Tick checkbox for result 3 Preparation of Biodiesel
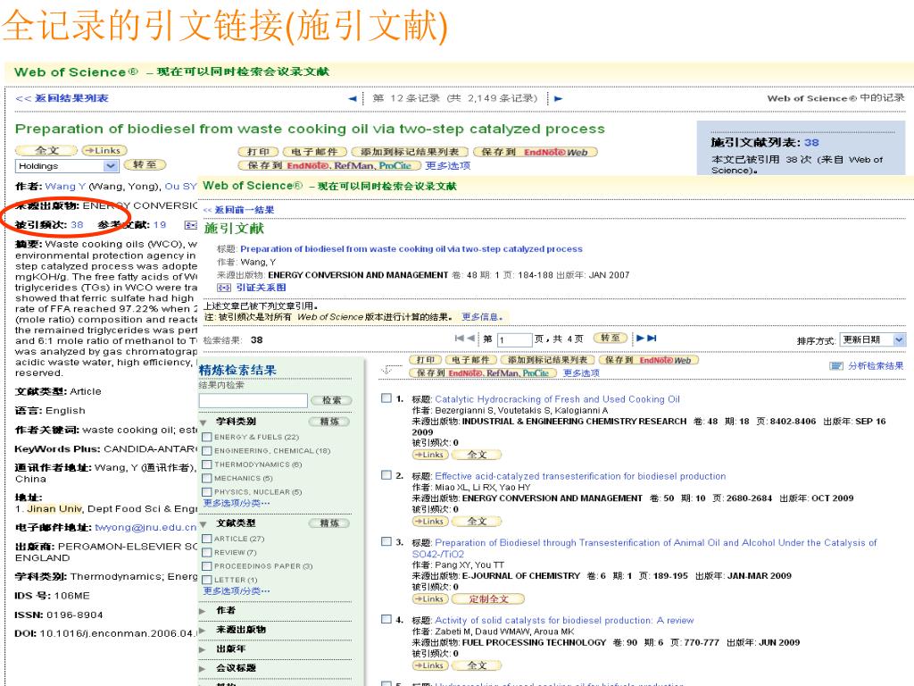 386,541
